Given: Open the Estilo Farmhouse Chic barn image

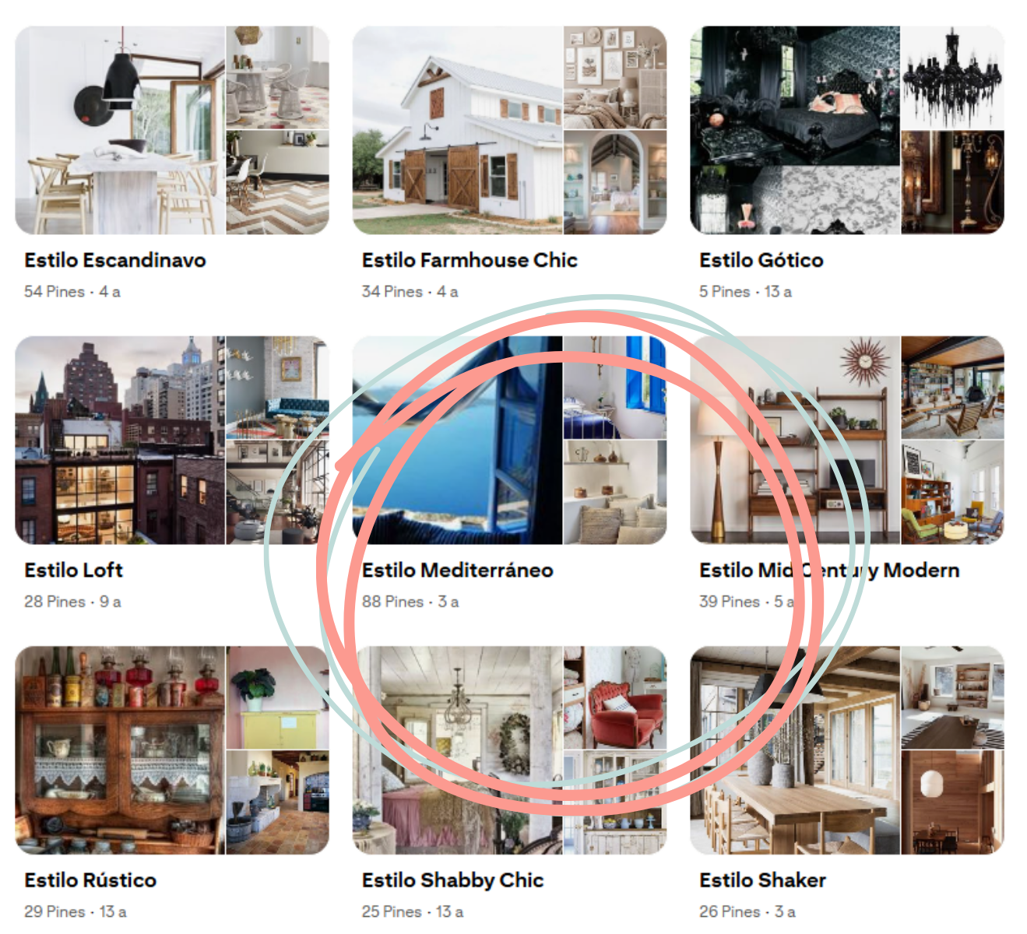Looking at the screenshot, I should tap(458, 130).
